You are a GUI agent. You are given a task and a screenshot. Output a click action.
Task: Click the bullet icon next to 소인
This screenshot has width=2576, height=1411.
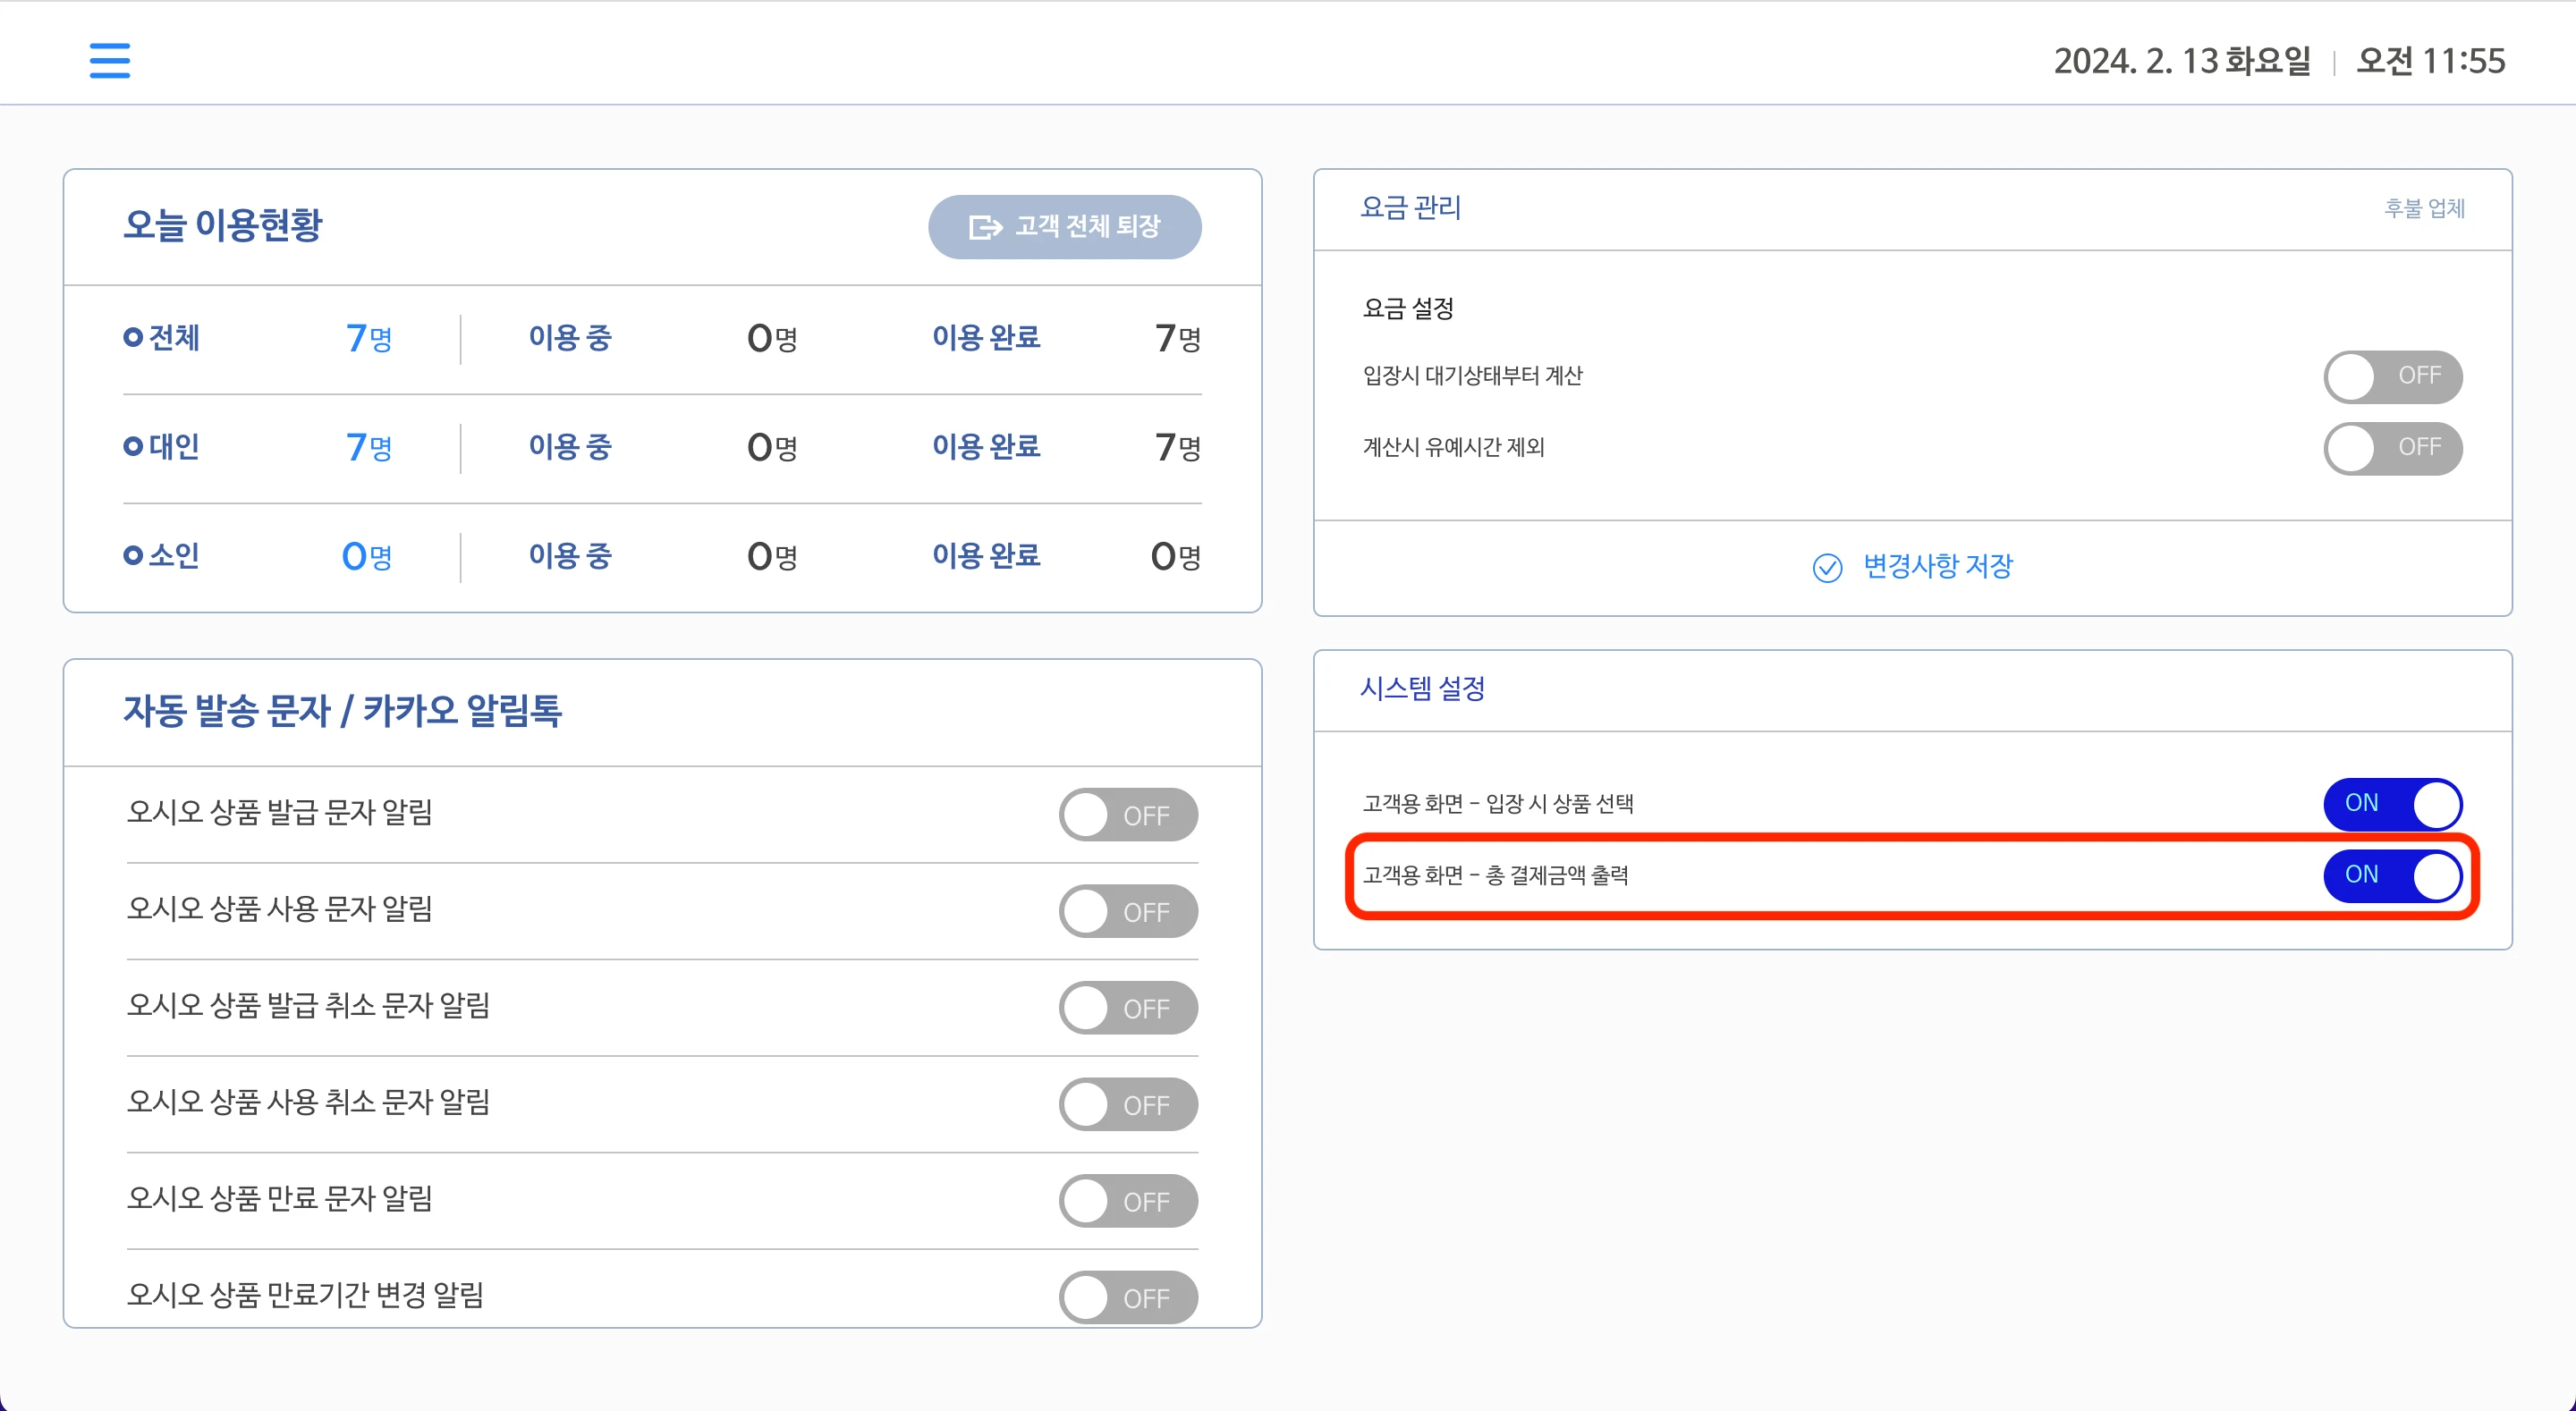(x=132, y=555)
